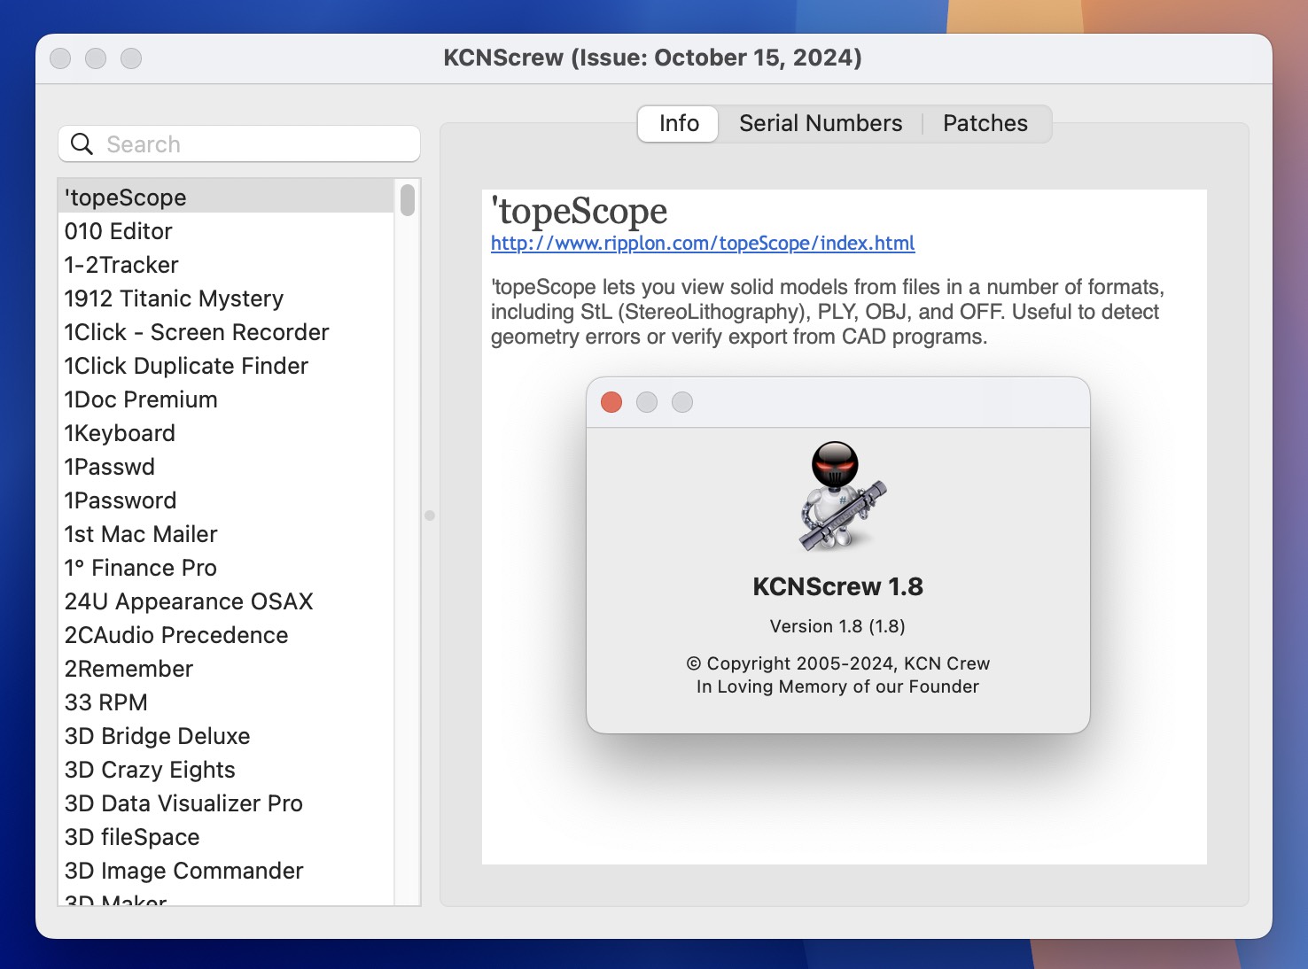The height and width of the screenshot is (969, 1308).
Task: Click the Copyright 2005-2024, KCN Crew line
Action: click(x=837, y=663)
